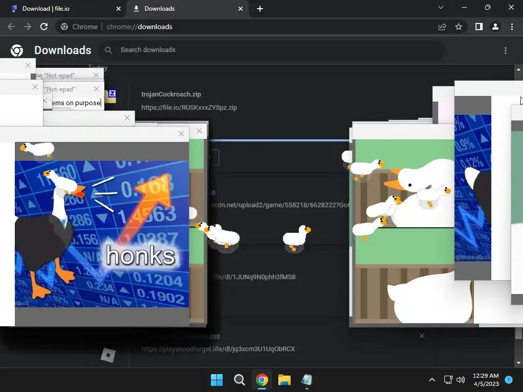Image resolution: width=523 pixels, height=392 pixels.
Task: Close the blank popup at the top-left corner
Action: tap(28, 65)
